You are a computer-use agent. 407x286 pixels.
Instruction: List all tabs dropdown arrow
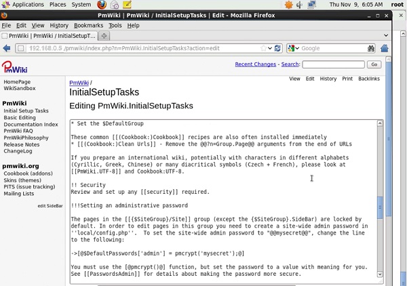[386, 35]
